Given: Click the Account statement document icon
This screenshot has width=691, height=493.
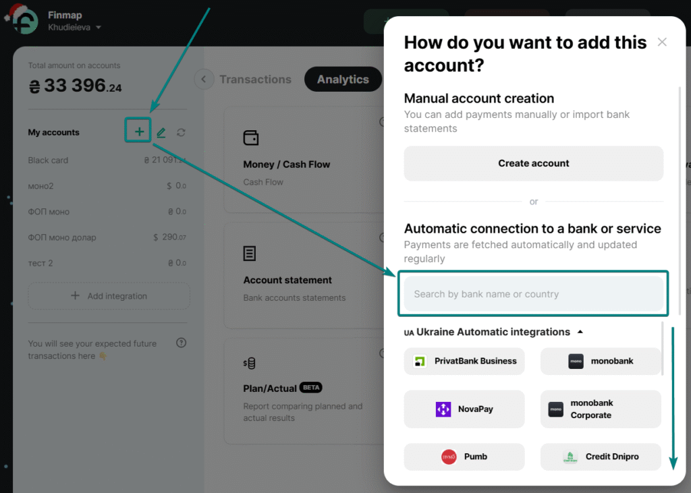Looking at the screenshot, I should click(x=250, y=254).
